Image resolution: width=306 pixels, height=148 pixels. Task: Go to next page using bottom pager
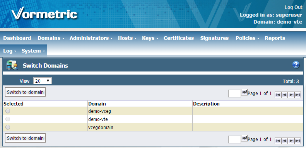pos(291,141)
